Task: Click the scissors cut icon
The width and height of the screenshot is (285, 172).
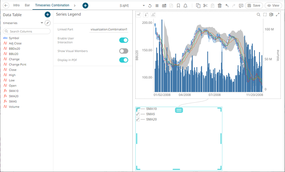Action: (x=205, y=6)
